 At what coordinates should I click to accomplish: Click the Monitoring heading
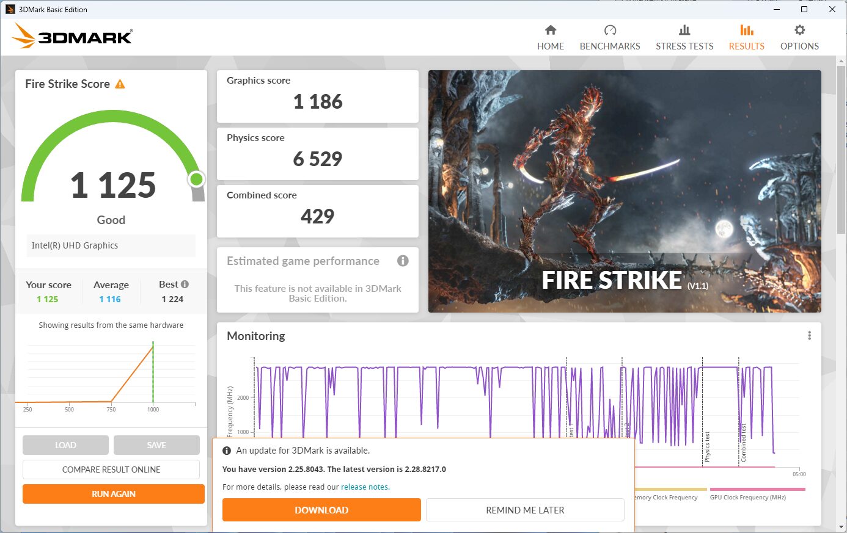click(256, 336)
